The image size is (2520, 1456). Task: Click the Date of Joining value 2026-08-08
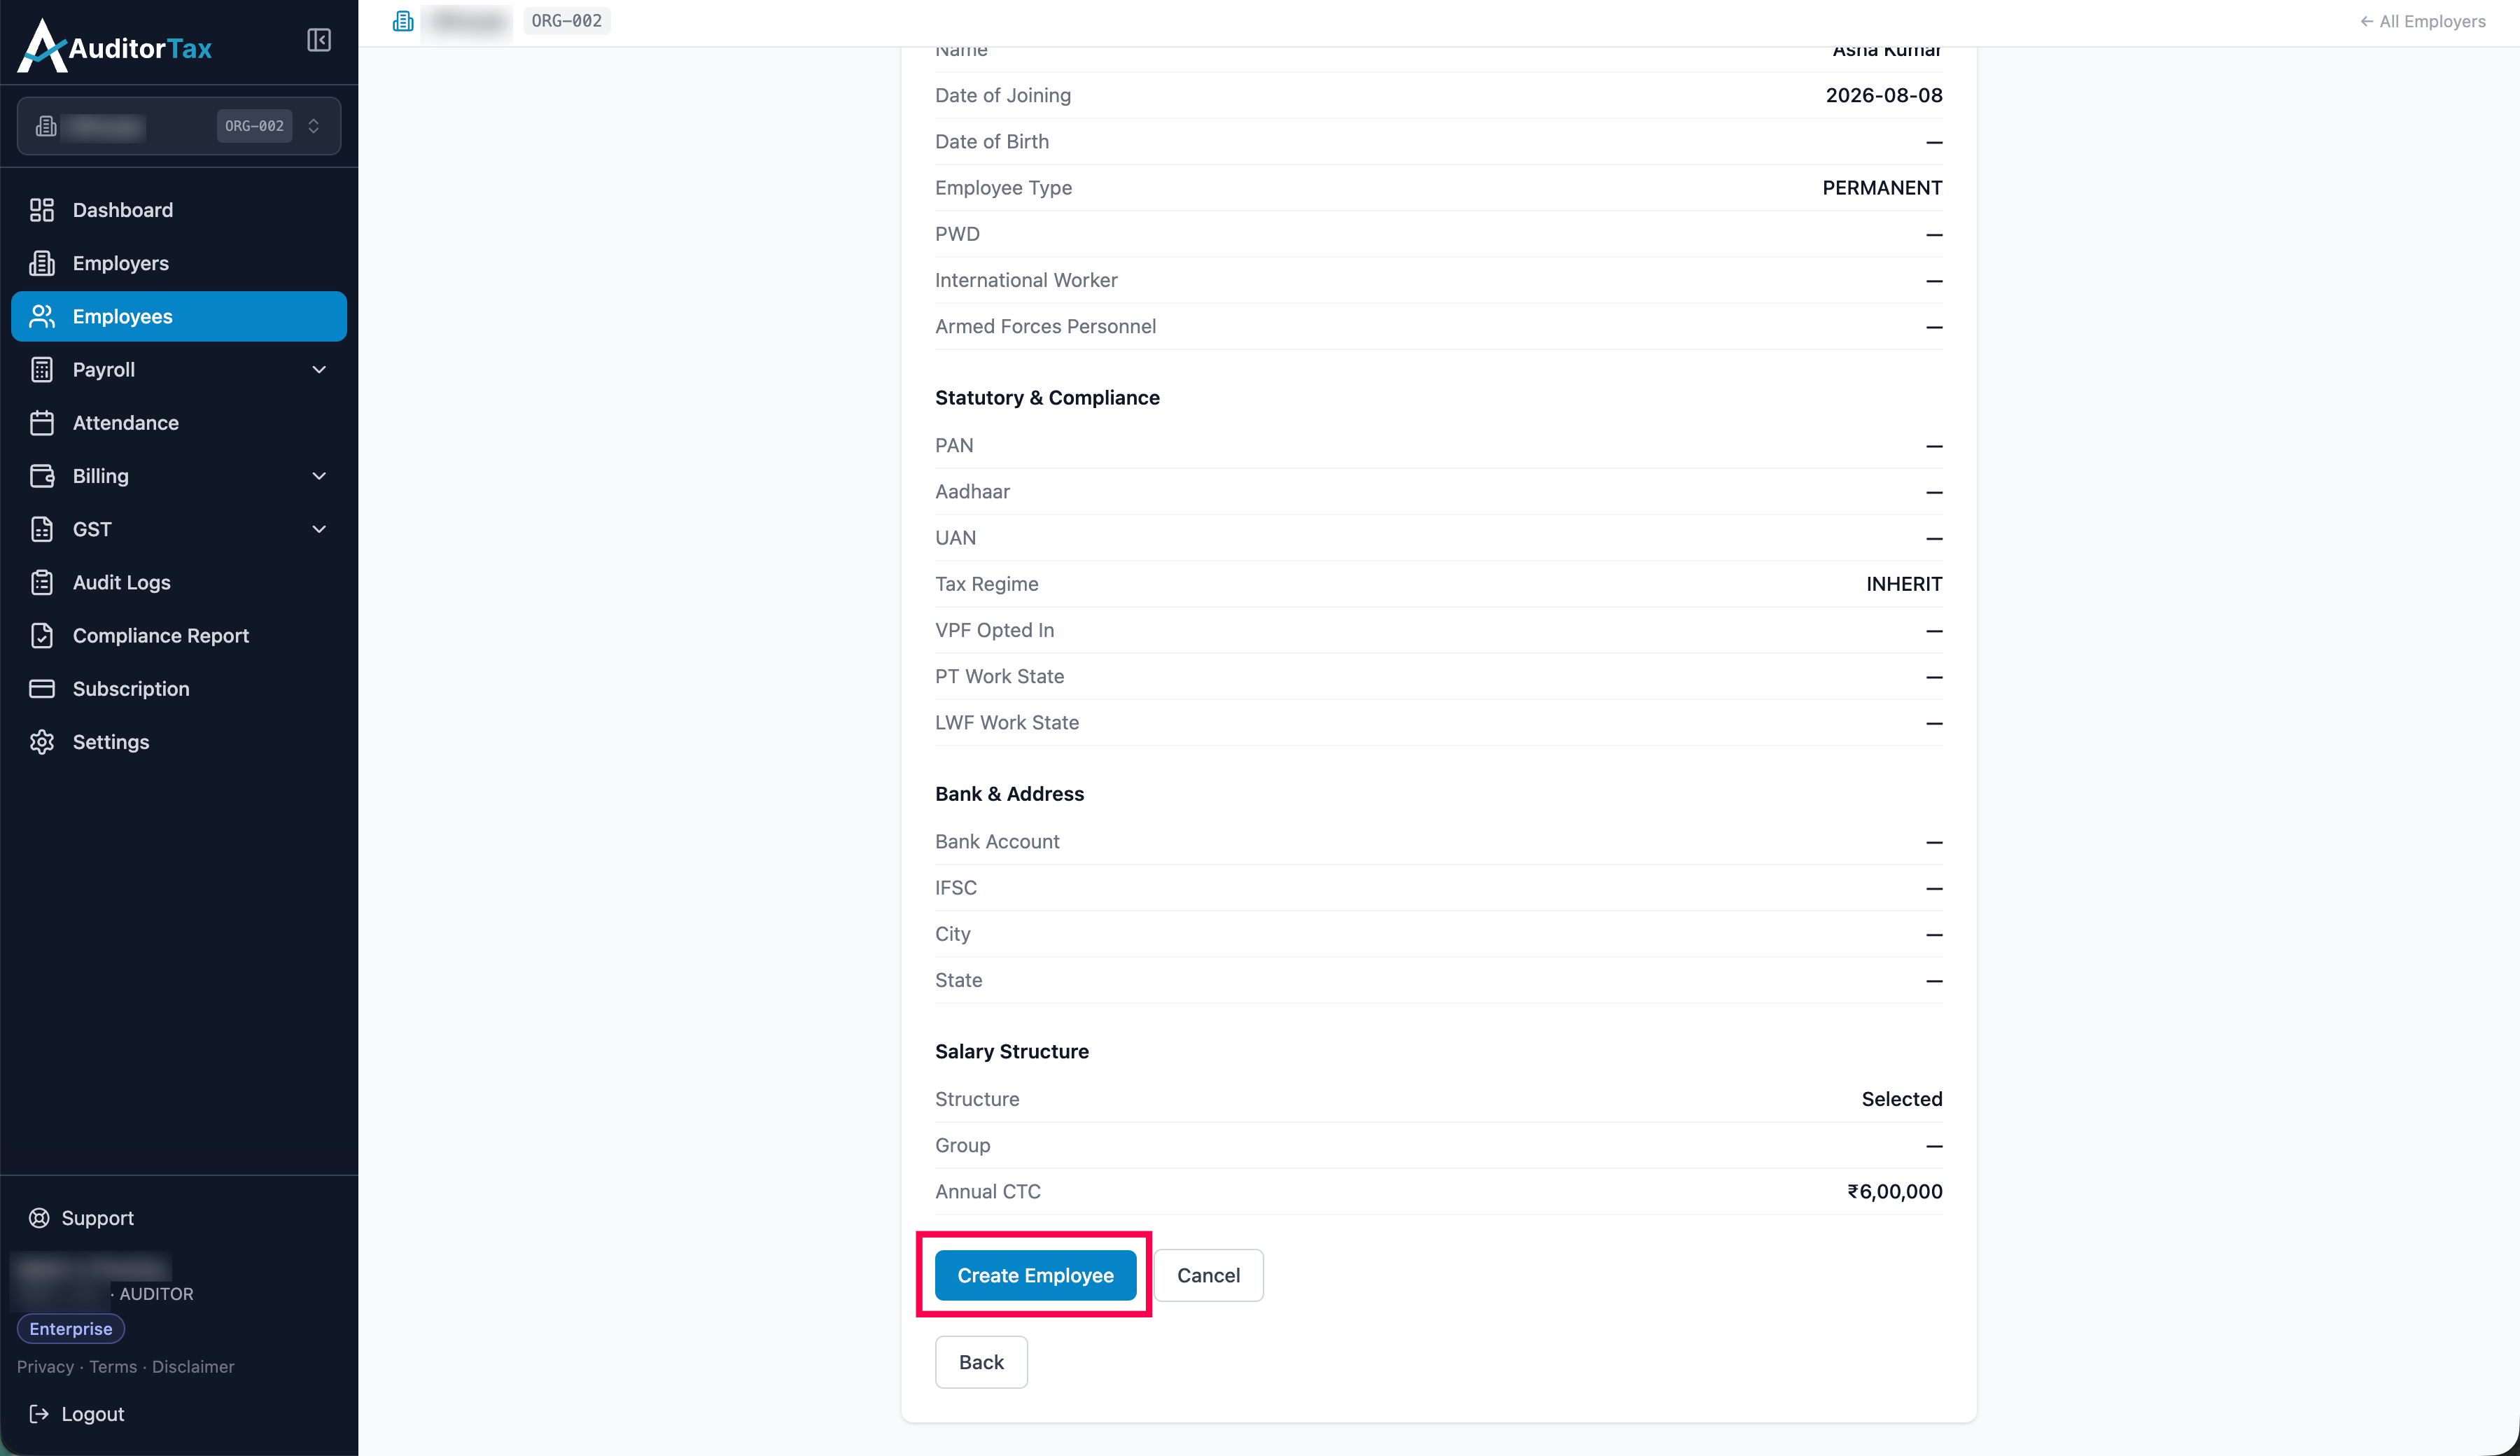coord(1884,95)
